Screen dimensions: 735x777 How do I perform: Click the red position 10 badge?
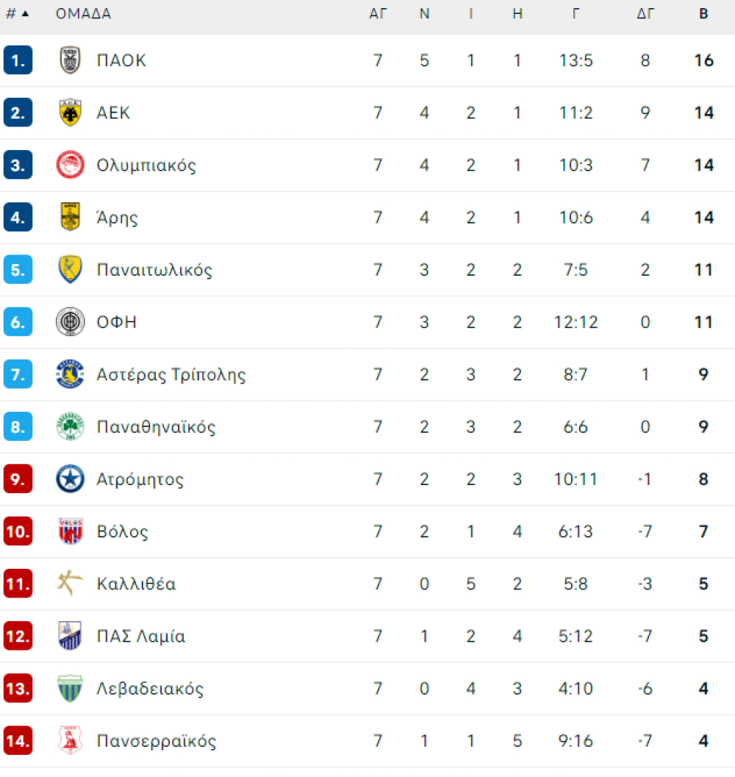18,531
